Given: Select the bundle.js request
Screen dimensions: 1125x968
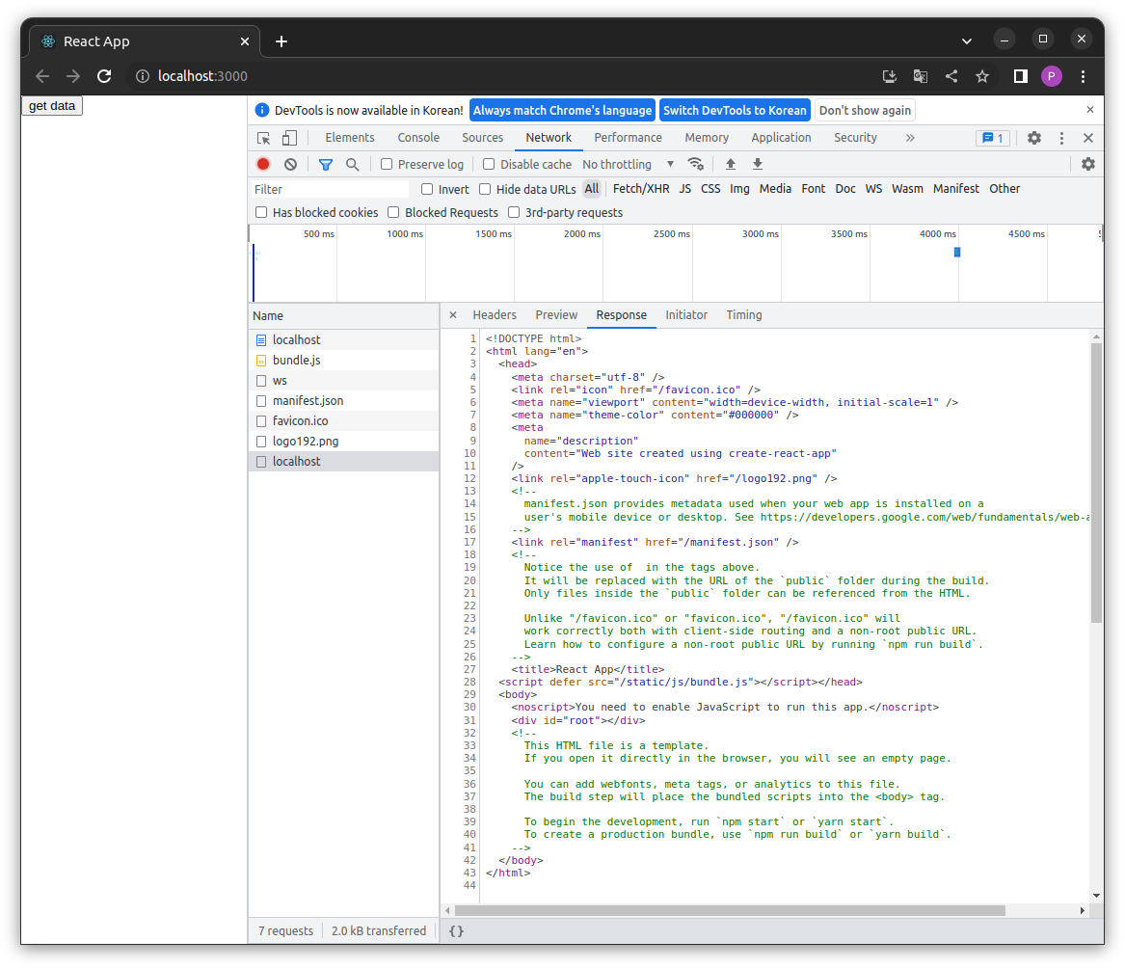Looking at the screenshot, I should coord(344,361).
